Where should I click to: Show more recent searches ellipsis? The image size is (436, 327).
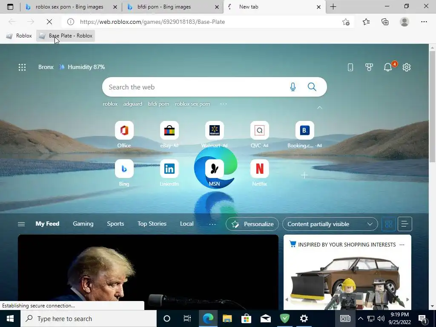[223, 104]
